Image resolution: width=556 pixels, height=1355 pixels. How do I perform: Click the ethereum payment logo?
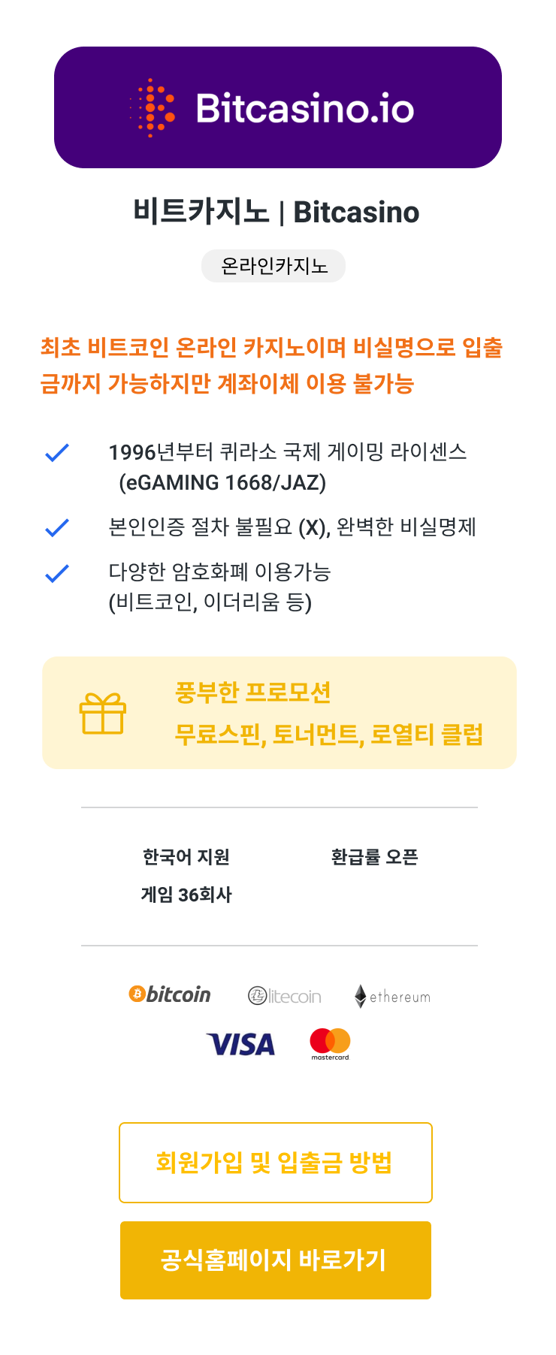click(392, 996)
